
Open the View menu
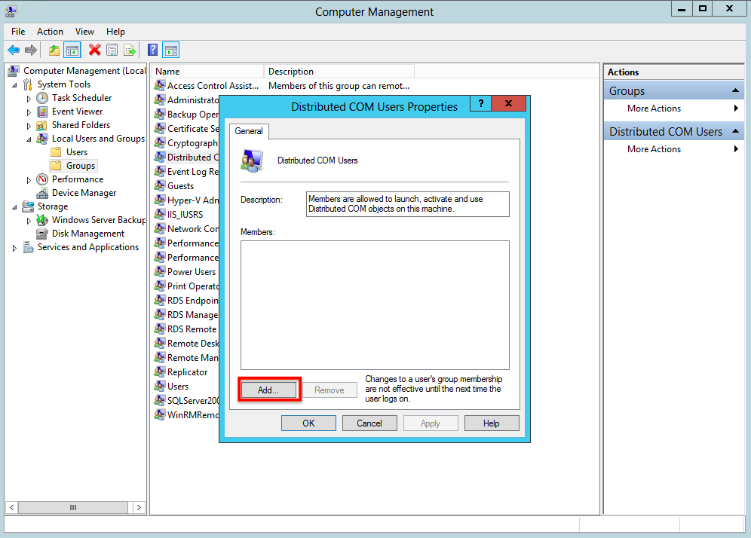[x=84, y=32]
